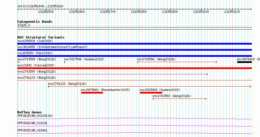The image size is (260, 137).
Task: Click the esv2743590 thin red line
Action: 112,74
